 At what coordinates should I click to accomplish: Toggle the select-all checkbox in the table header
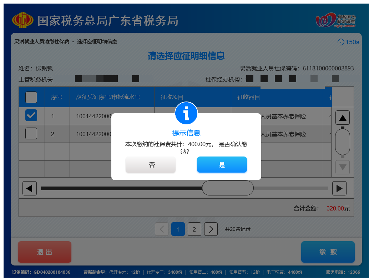31,97
